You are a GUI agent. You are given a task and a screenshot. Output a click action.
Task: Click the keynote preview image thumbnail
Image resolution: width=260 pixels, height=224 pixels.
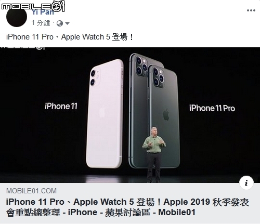130,115
